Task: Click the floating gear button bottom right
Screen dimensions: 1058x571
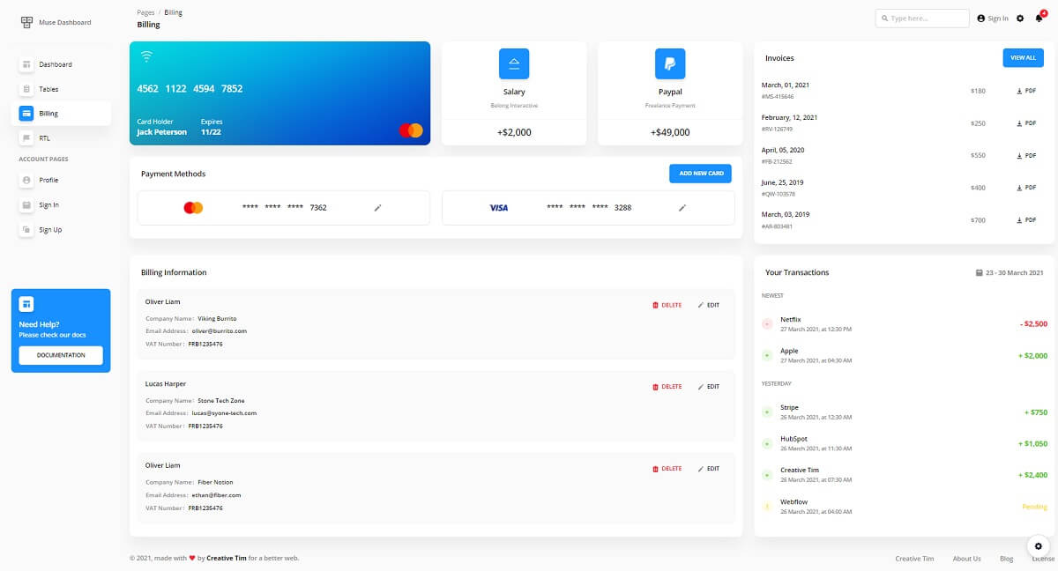Action: pos(1038,546)
